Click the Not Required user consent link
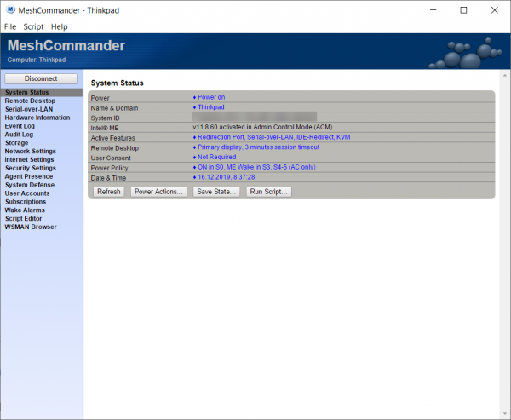Image resolution: width=511 pixels, height=420 pixels. [x=217, y=157]
